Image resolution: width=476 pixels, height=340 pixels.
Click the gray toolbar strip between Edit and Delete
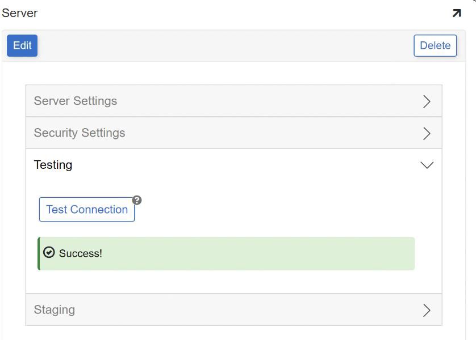pos(227,46)
